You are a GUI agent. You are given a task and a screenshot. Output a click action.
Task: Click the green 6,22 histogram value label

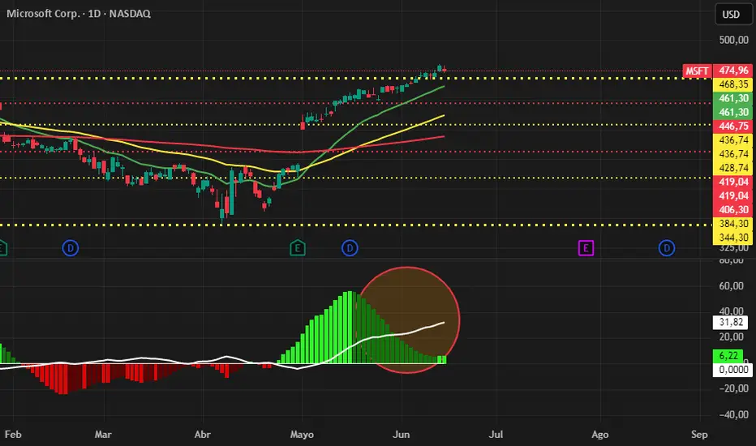[728, 356]
